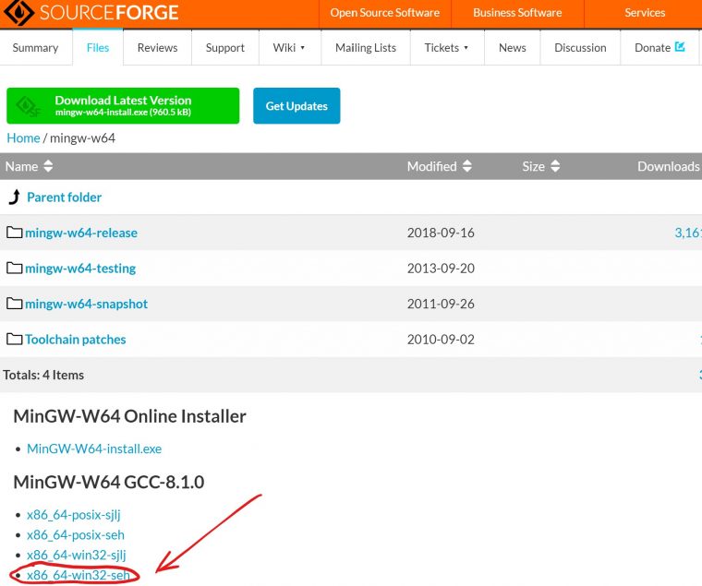Click the folder icon beside mingw-w64-testing
This screenshot has height=586, width=702.
point(14,269)
